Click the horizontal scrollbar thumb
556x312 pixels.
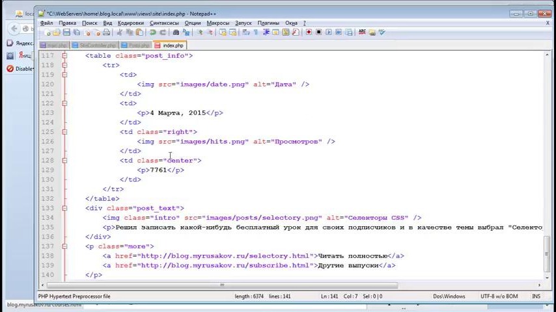pos(221,285)
